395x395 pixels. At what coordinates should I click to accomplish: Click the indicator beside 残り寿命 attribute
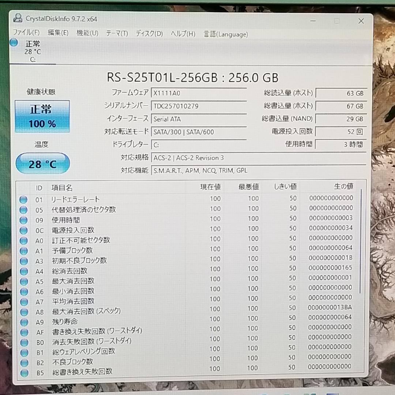click(23, 321)
